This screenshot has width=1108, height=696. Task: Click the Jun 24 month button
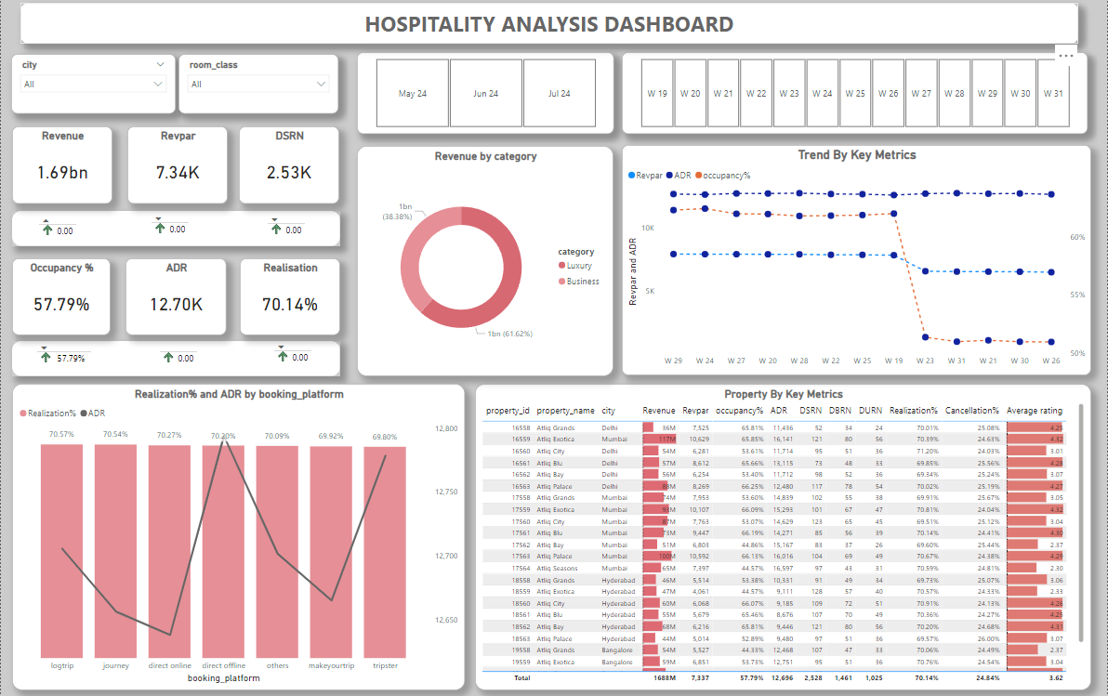(488, 93)
